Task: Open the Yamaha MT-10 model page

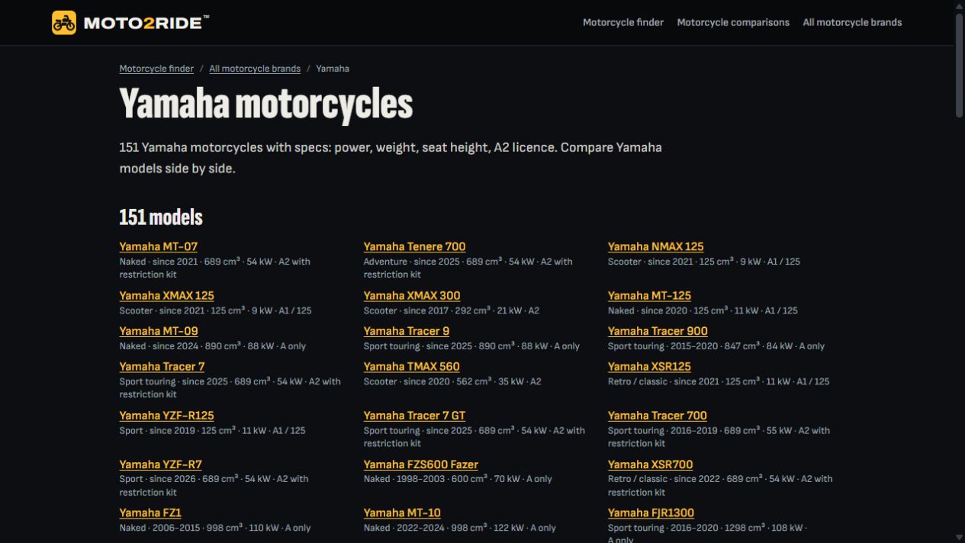Action: [402, 512]
